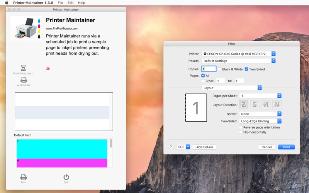This screenshot has height=193, width=309.
Task: Open the Apple menu
Action: [7, 3]
